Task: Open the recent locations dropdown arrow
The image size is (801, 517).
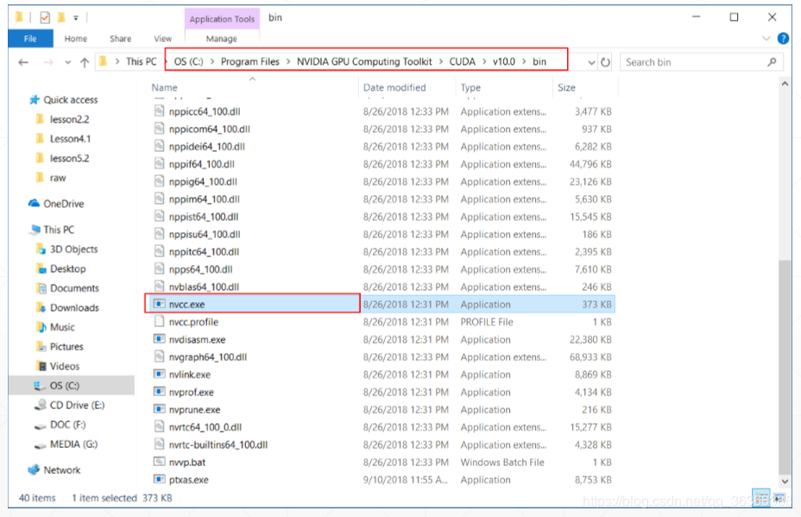Action: click(x=67, y=62)
